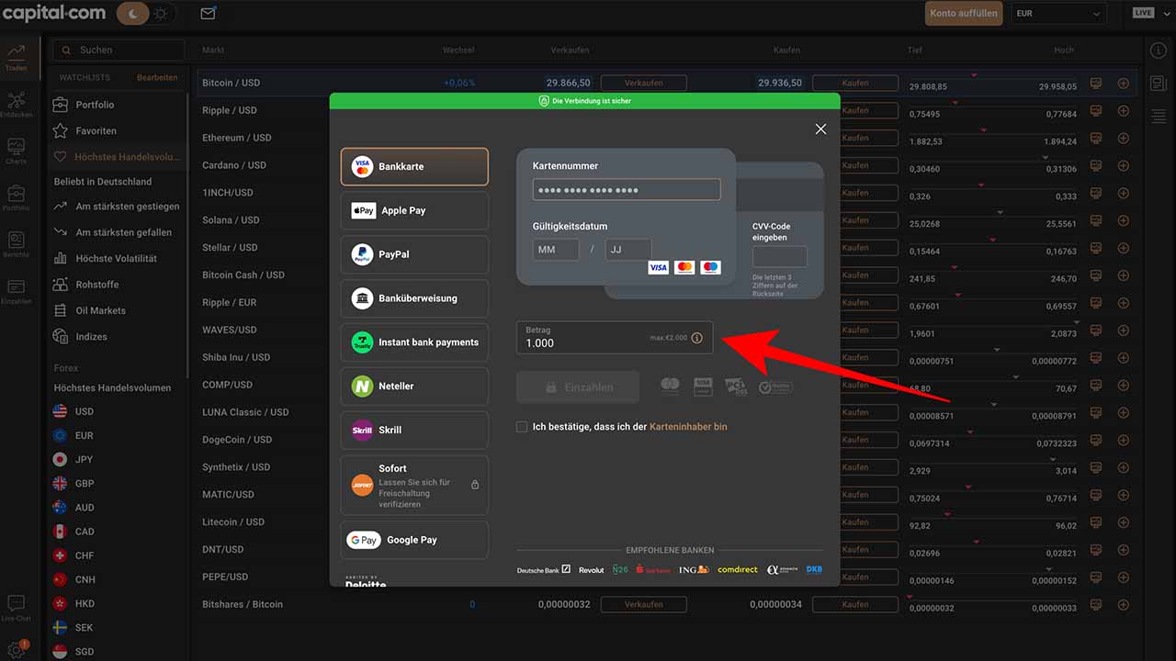Select PayPal payment method
Image resolution: width=1176 pixels, height=661 pixels.
414,254
